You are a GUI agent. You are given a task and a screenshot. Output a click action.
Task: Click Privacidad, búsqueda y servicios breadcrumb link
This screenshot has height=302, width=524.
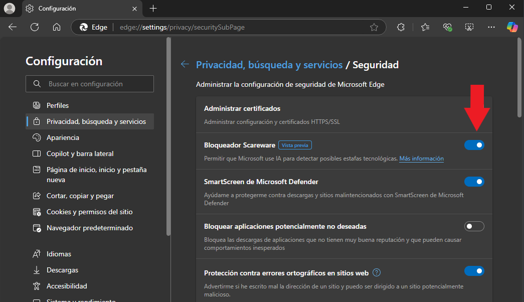click(x=269, y=65)
